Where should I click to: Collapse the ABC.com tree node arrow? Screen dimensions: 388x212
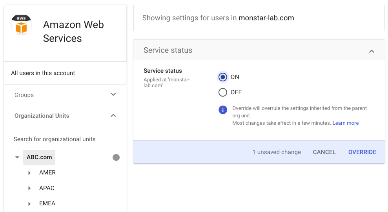point(17,157)
